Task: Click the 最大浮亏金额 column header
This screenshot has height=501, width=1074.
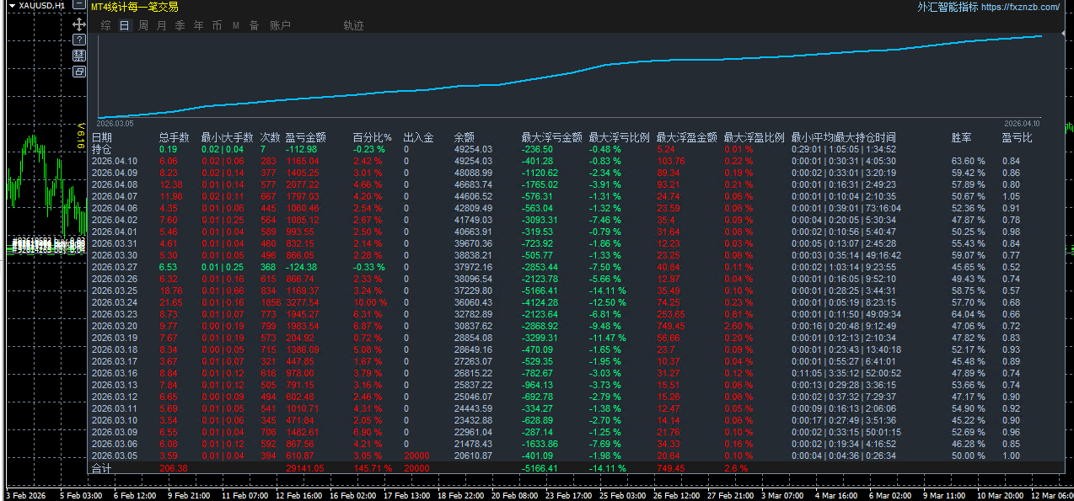Action: click(x=551, y=137)
